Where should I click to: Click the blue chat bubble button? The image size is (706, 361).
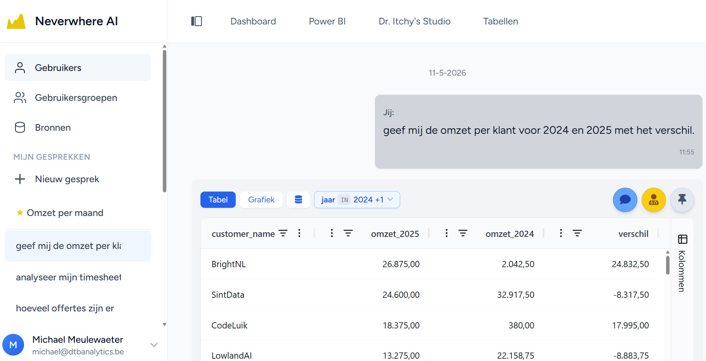[x=625, y=200]
